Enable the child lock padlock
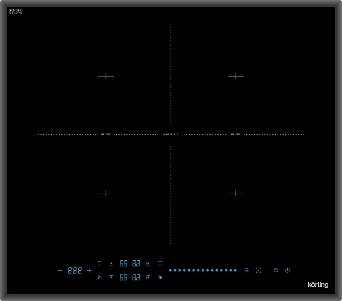This screenshot has width=342, height=301. click(x=275, y=270)
